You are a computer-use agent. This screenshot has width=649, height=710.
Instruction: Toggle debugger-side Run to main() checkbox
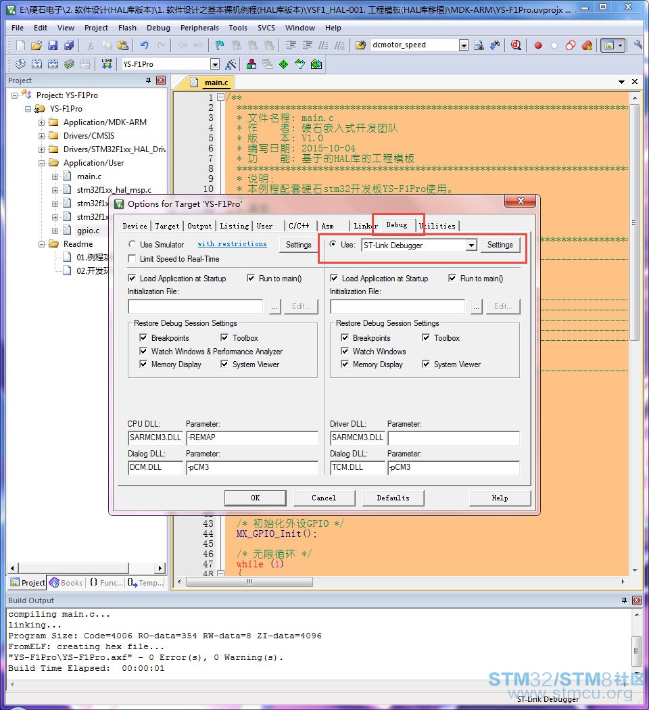click(x=452, y=278)
